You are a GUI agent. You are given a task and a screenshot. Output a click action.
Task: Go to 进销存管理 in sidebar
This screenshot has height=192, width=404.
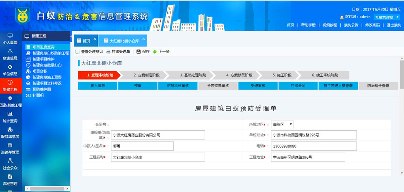click(10, 149)
